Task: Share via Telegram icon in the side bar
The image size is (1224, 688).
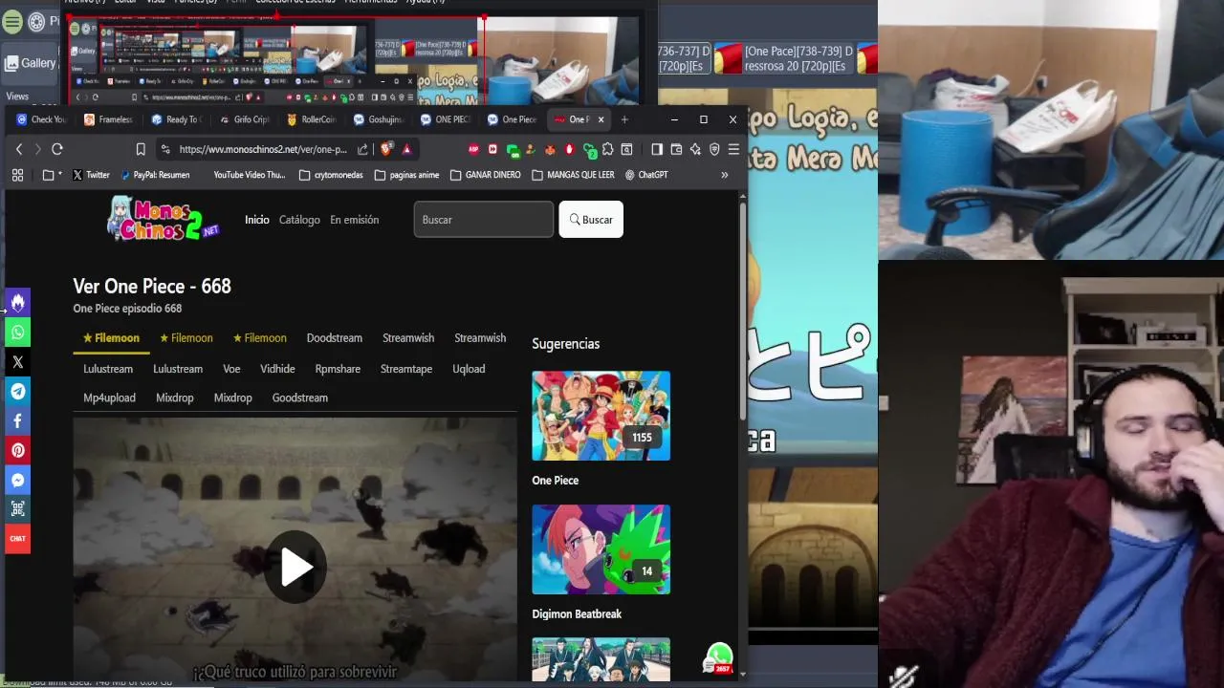Action: pyautogui.click(x=17, y=392)
